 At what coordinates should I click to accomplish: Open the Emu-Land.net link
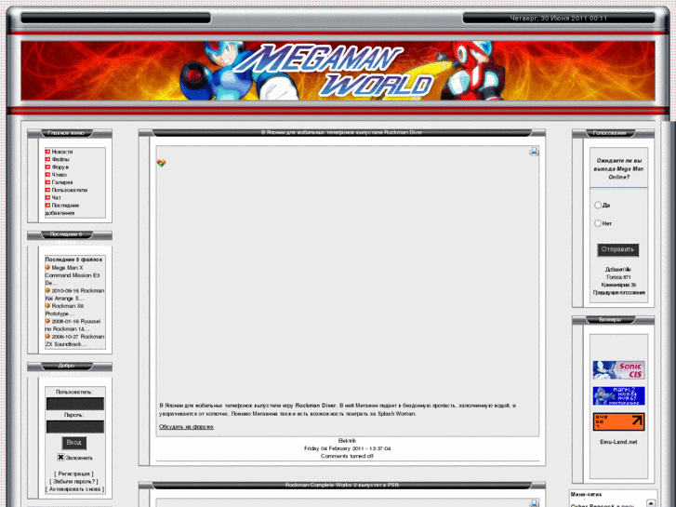click(x=618, y=442)
